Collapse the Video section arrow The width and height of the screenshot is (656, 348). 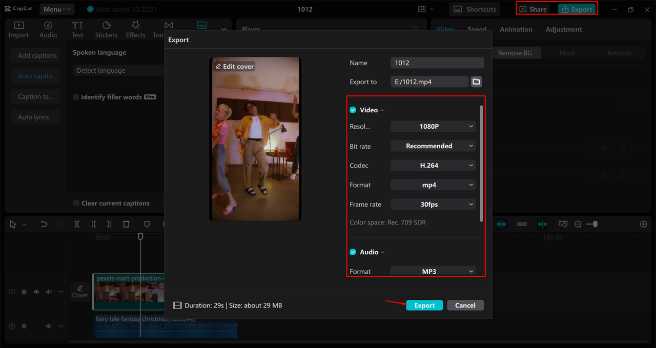coord(382,110)
